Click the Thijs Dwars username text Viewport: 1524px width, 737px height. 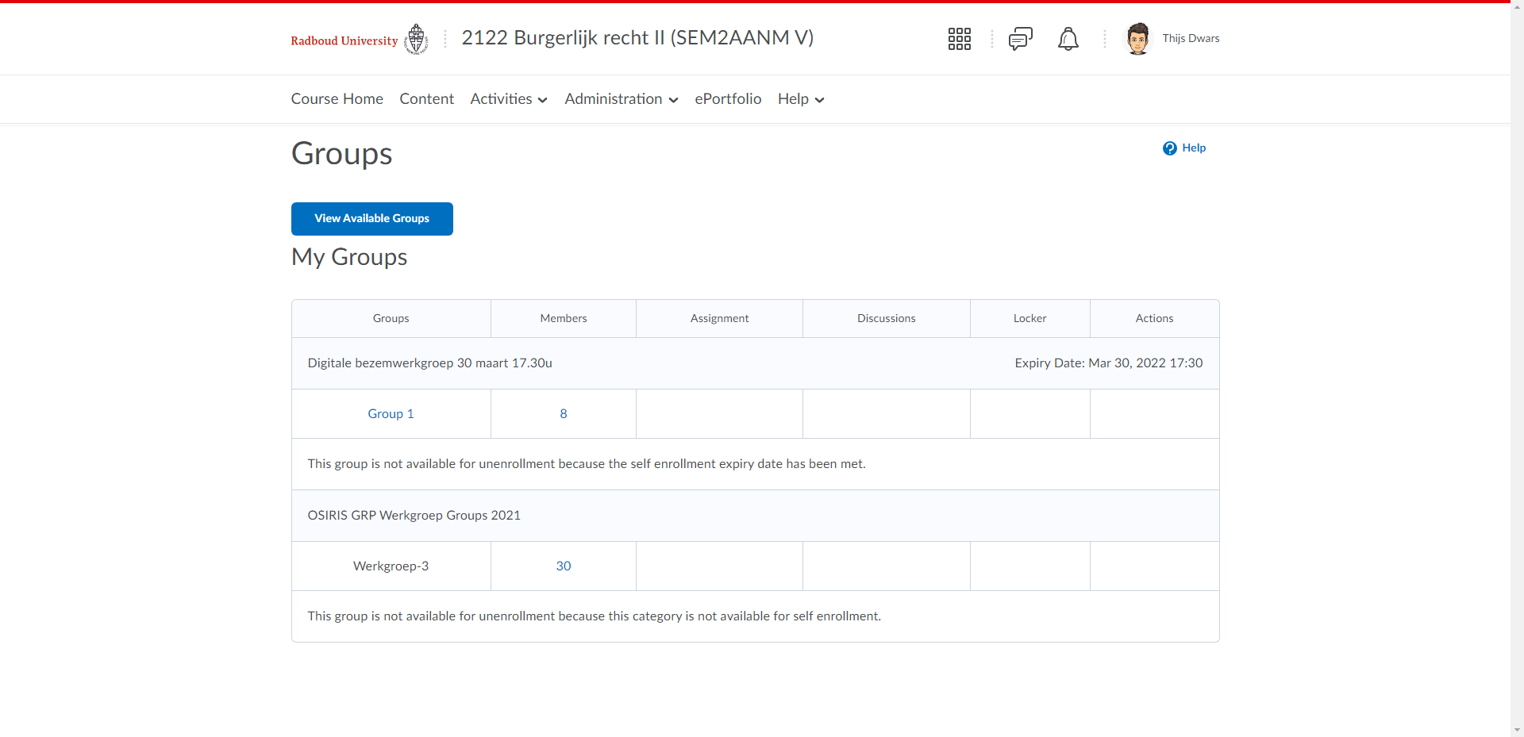click(x=1191, y=39)
